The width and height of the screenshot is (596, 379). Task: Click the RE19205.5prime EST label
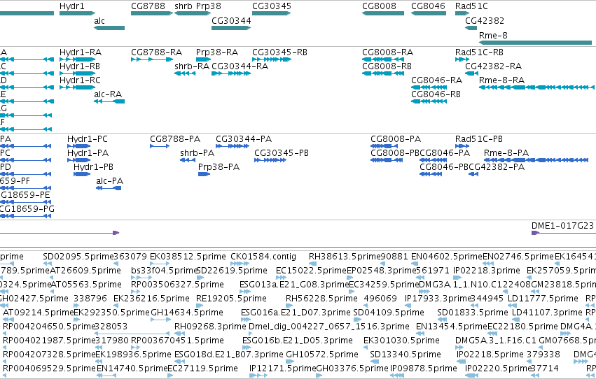(x=231, y=299)
